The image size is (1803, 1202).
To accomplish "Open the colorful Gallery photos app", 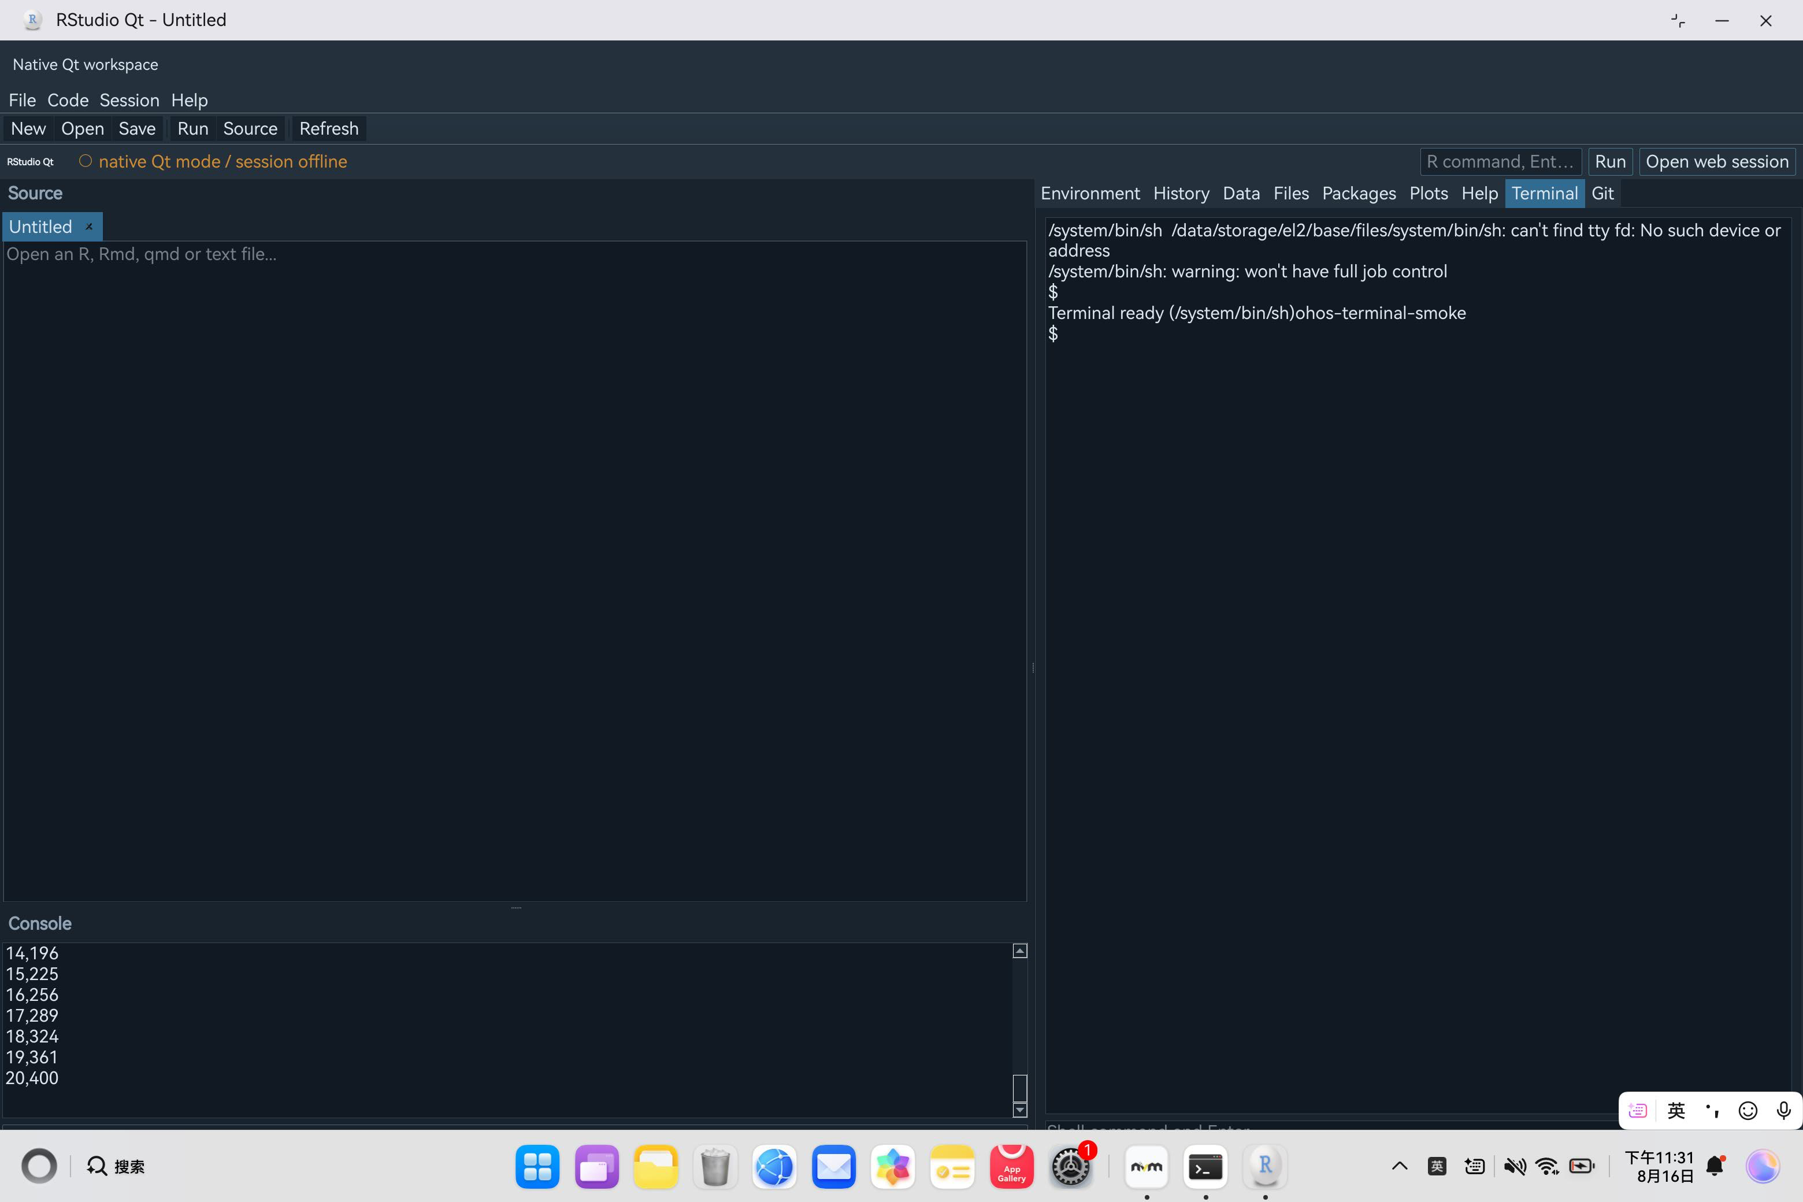I will point(892,1167).
